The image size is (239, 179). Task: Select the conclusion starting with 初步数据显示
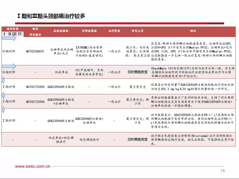(192, 121)
